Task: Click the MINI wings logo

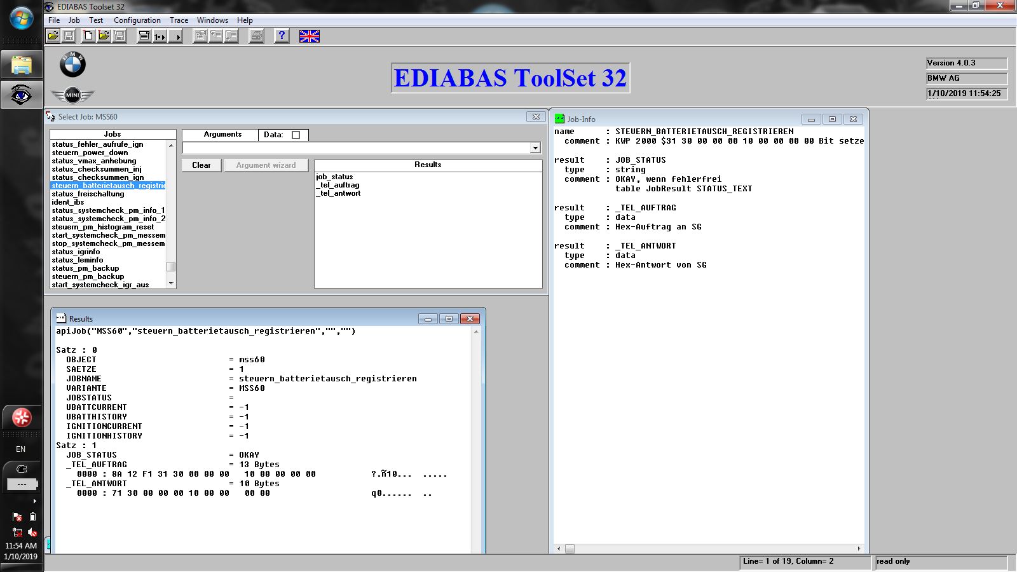Action: (x=72, y=95)
